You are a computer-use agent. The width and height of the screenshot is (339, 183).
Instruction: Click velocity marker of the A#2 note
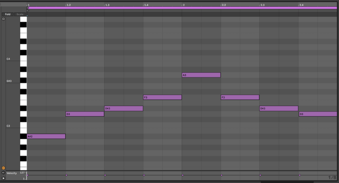[x=27, y=175]
